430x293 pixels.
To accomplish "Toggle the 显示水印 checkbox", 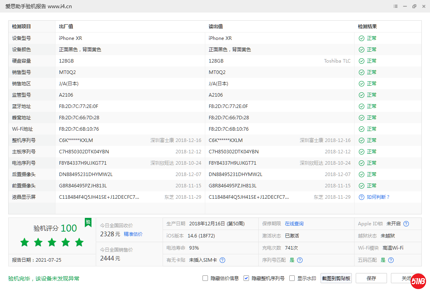I will [x=292, y=279].
